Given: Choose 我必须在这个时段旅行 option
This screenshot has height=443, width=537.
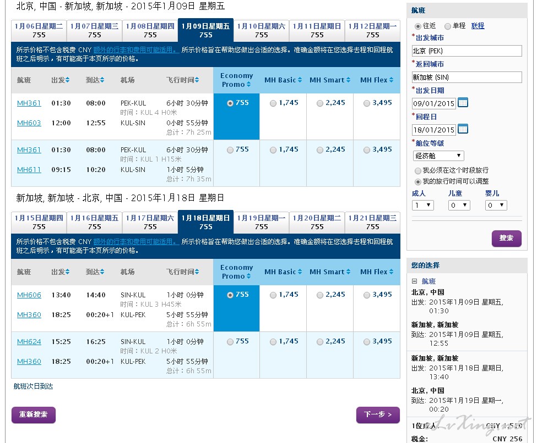Looking at the screenshot, I should [x=418, y=170].
